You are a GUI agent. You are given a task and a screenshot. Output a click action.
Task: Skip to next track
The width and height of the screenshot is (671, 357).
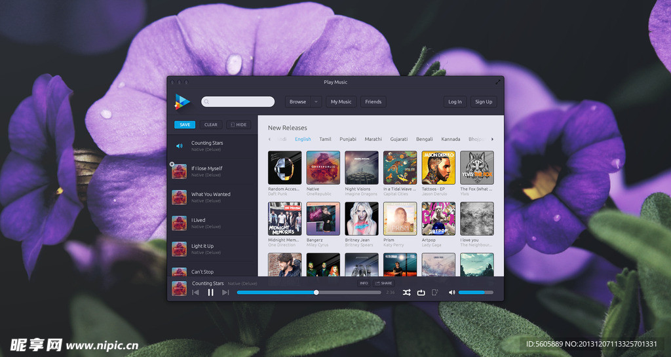coord(225,292)
